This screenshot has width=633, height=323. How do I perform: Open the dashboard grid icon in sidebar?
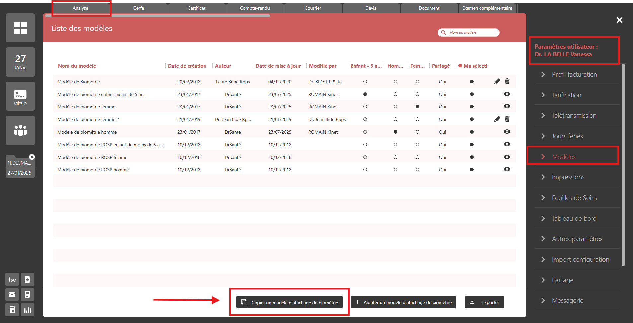[20, 28]
